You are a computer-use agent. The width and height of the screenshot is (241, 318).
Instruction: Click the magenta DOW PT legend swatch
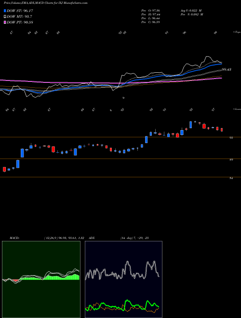click(5, 22)
